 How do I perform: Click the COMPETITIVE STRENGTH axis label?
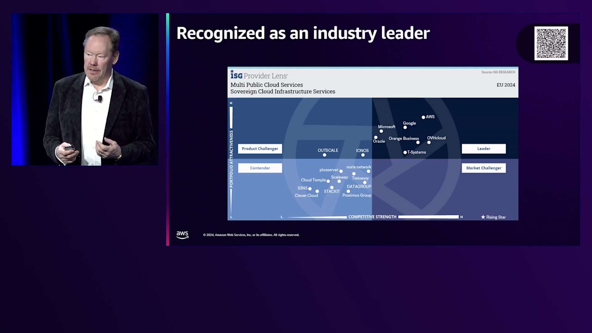(x=372, y=217)
